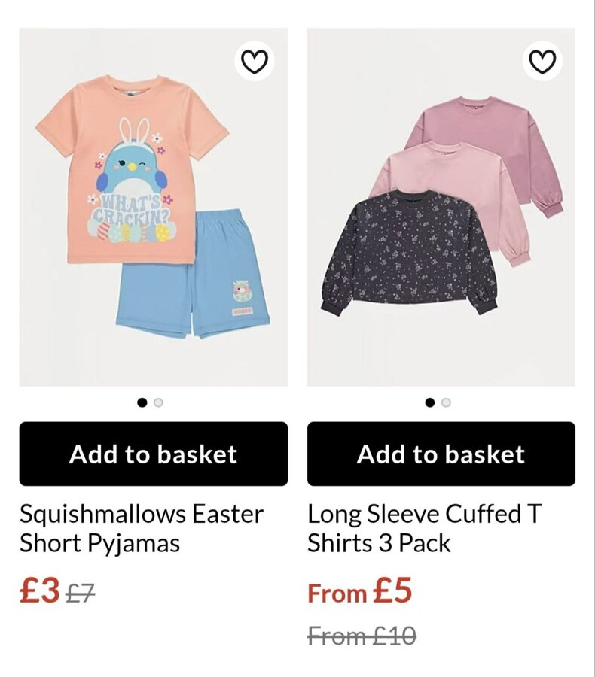
Task: Add Squishmallows Easter Short Pyjamas to basket
Action: point(154,454)
